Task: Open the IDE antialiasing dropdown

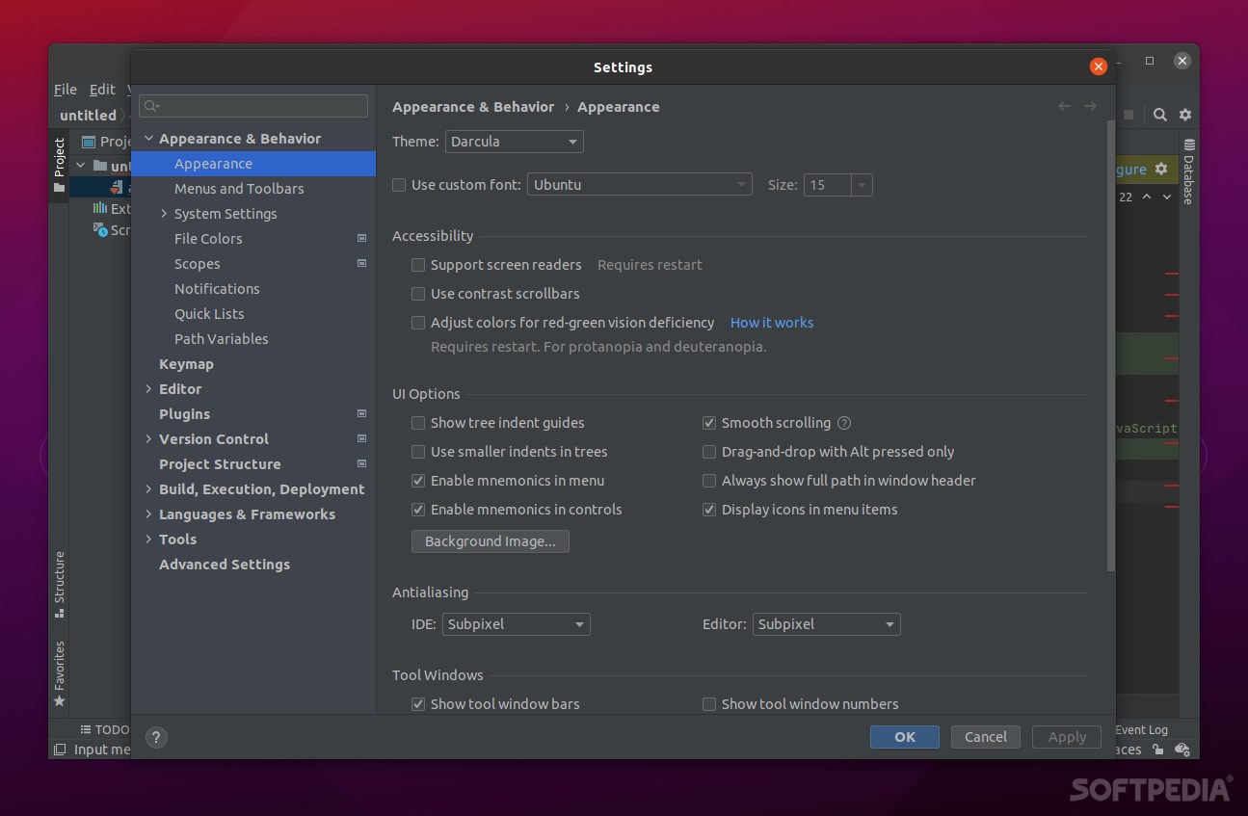Action: [x=517, y=624]
